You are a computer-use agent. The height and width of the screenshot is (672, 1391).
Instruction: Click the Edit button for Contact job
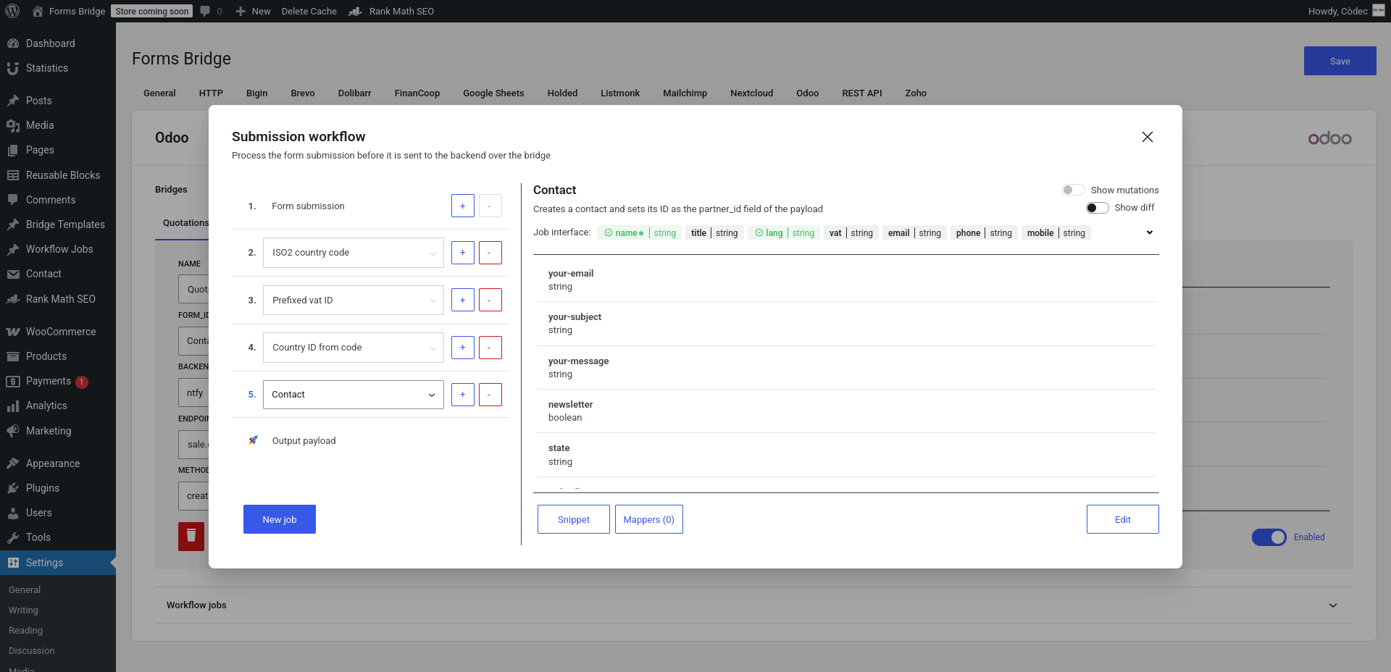[x=1123, y=519]
